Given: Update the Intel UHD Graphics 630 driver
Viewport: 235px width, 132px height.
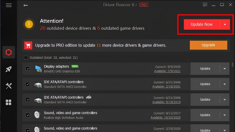Looking at the screenshot, I should point(205,69).
